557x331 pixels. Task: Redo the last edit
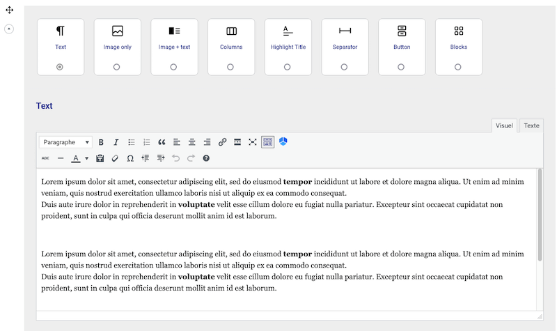click(191, 158)
